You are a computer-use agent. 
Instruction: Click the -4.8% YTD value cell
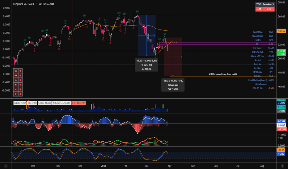pyautogui.click(x=259, y=9)
